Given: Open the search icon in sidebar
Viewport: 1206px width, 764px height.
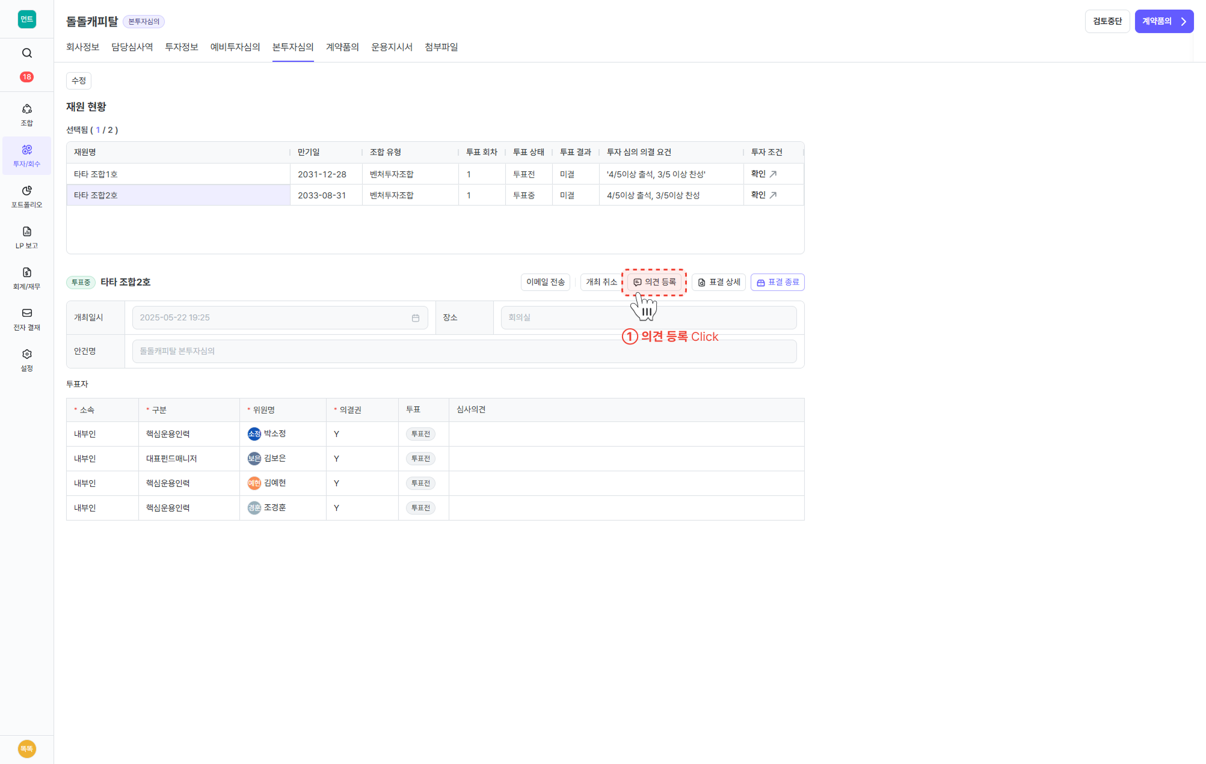Looking at the screenshot, I should tap(26, 53).
